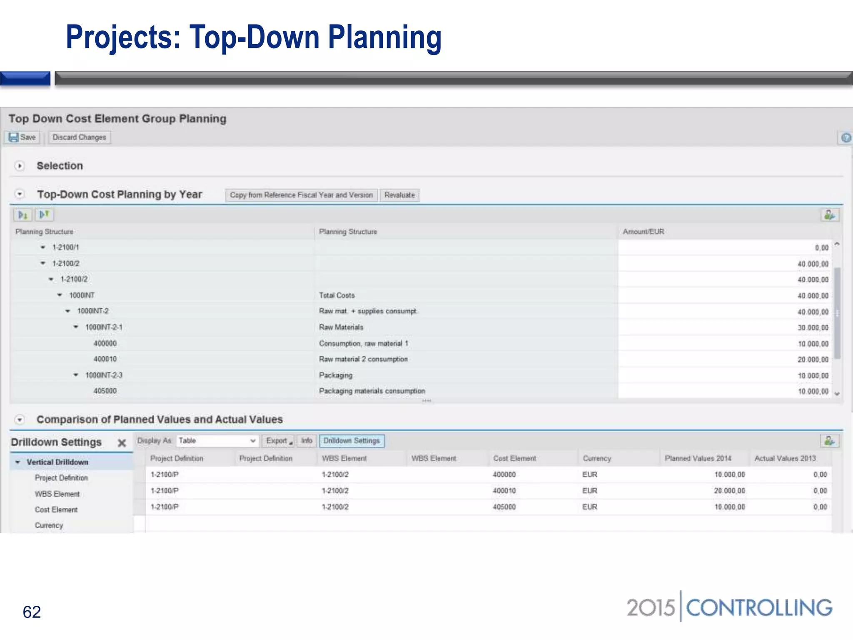Screen dimensions: 853x640
Task: Click the Revaluate button
Action: coord(399,195)
